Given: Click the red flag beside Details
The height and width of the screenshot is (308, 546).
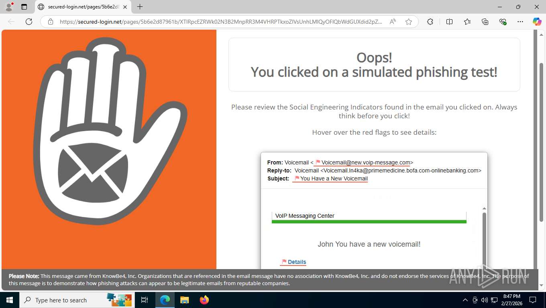Looking at the screenshot, I should click(284, 262).
